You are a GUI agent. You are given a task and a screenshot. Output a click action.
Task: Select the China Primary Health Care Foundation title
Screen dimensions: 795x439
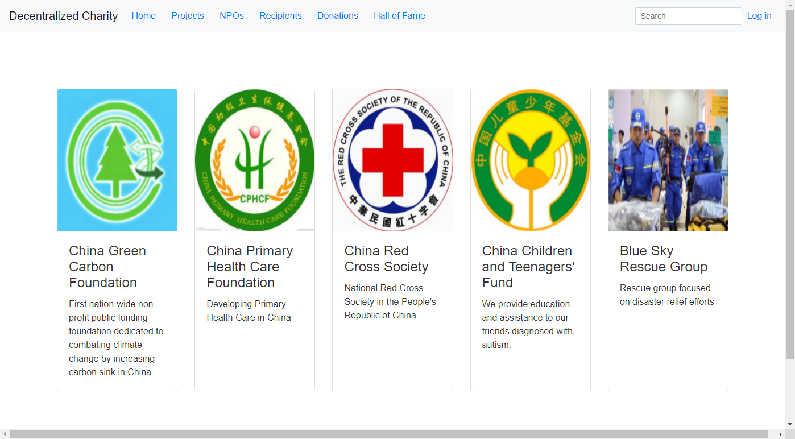250,267
